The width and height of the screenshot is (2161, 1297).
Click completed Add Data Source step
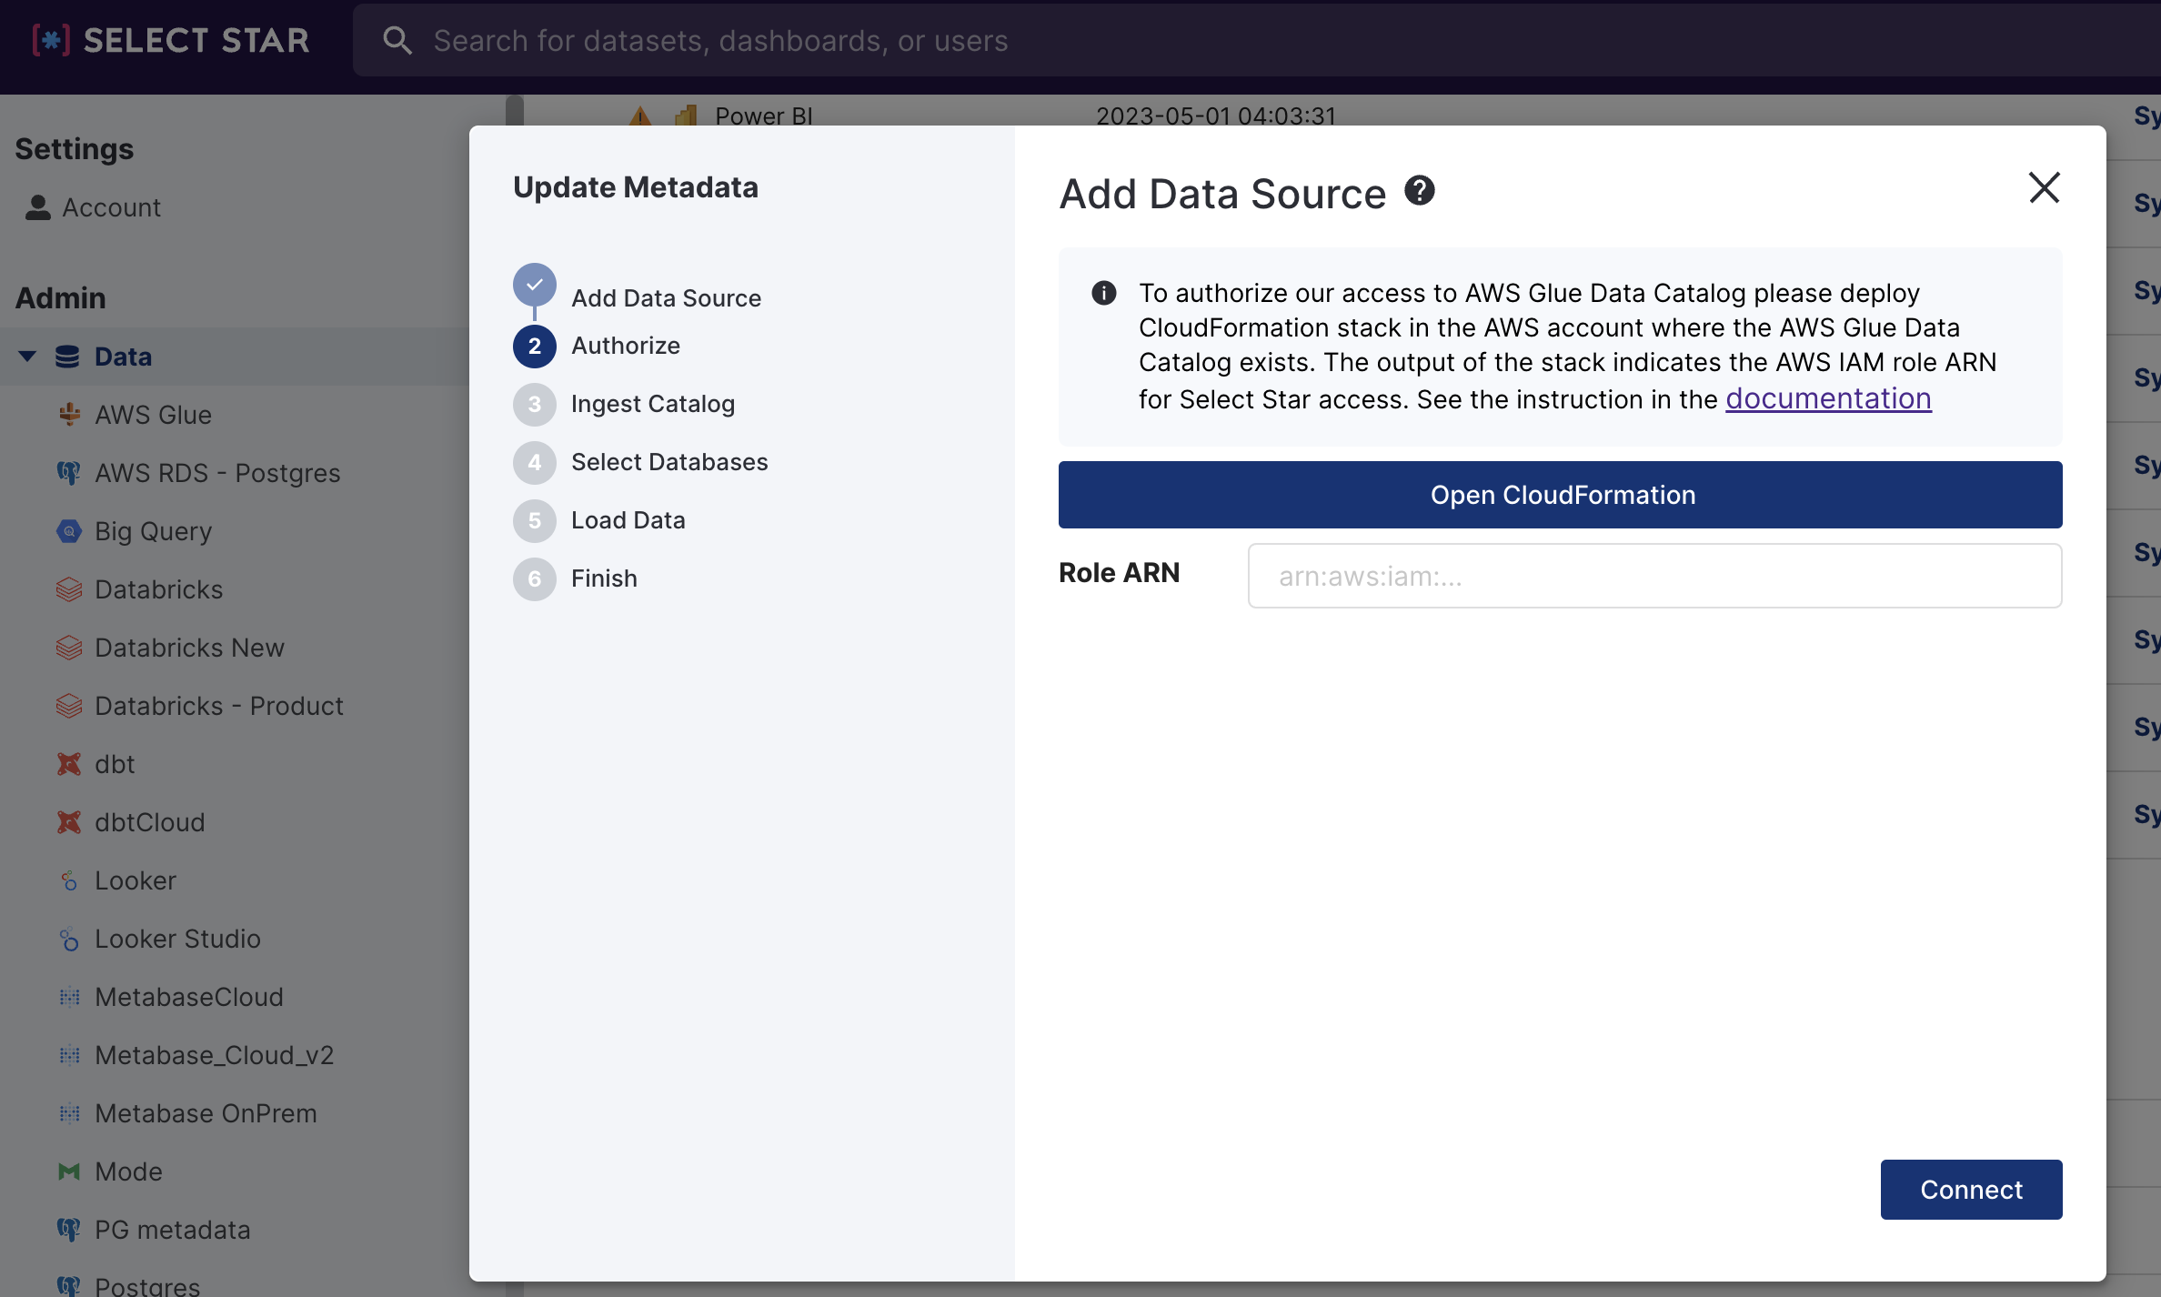coord(535,286)
